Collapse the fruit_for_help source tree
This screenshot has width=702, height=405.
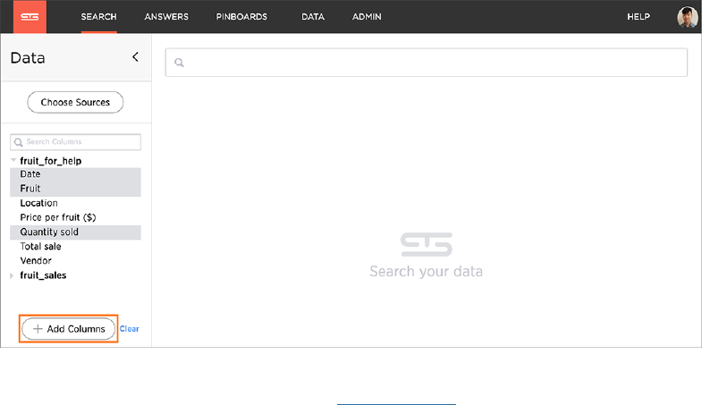(13, 160)
